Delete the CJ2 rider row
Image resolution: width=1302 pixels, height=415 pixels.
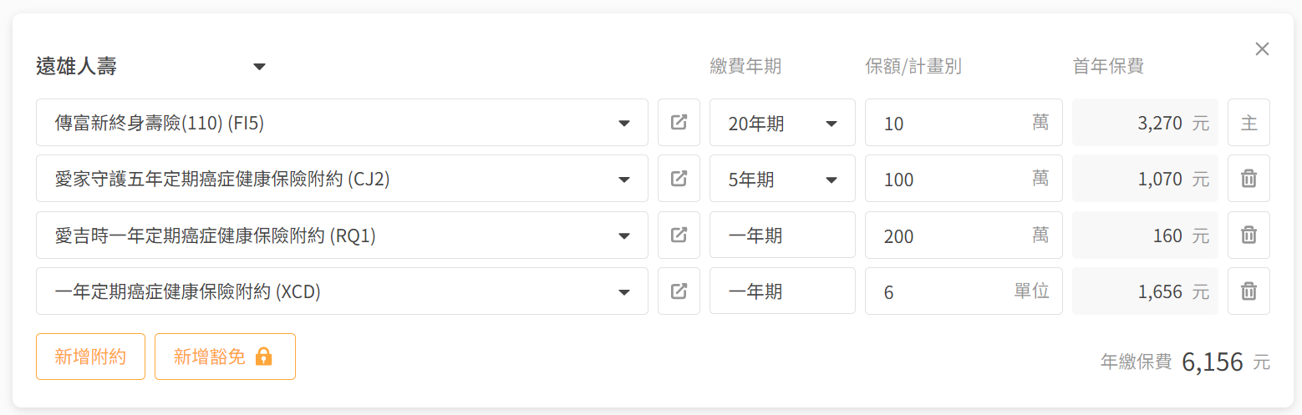pyautogui.click(x=1249, y=179)
